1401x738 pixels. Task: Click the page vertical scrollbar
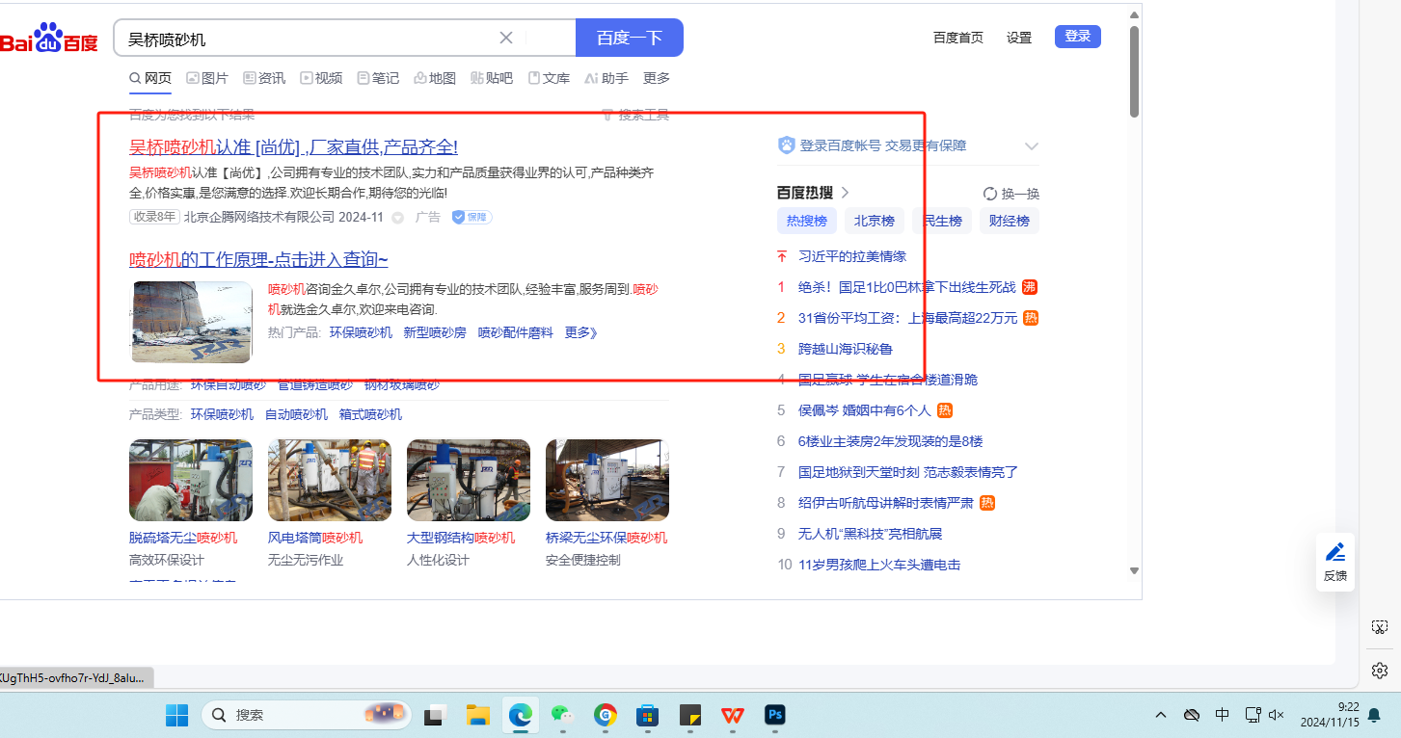[1135, 72]
